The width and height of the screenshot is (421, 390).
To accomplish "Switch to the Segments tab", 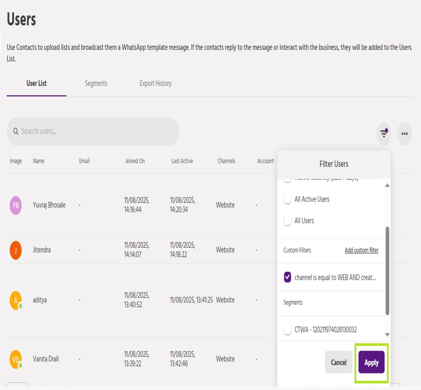I will [96, 83].
